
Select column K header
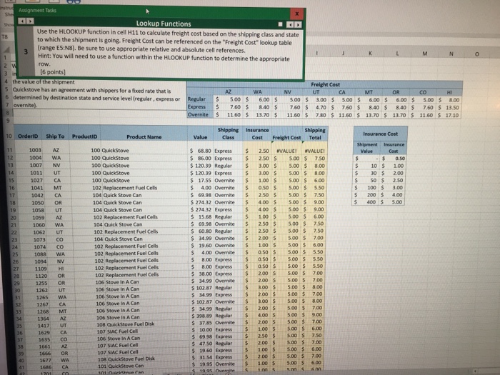pyautogui.click(x=370, y=54)
